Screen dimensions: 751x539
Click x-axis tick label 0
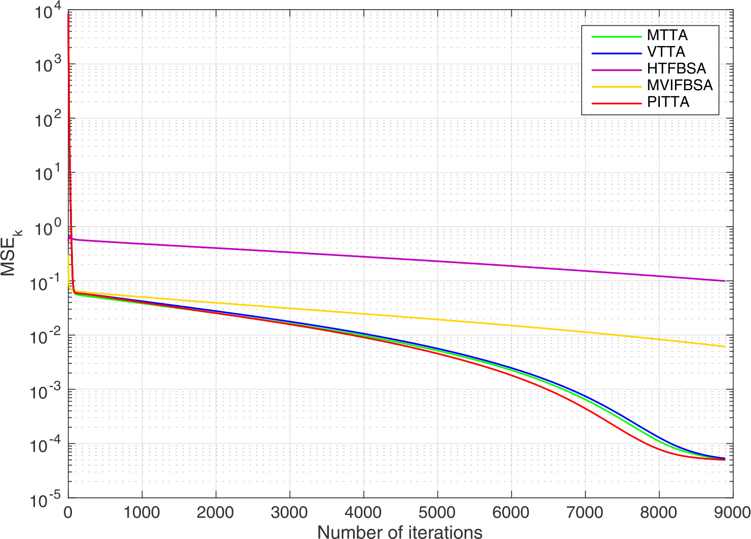(68, 512)
